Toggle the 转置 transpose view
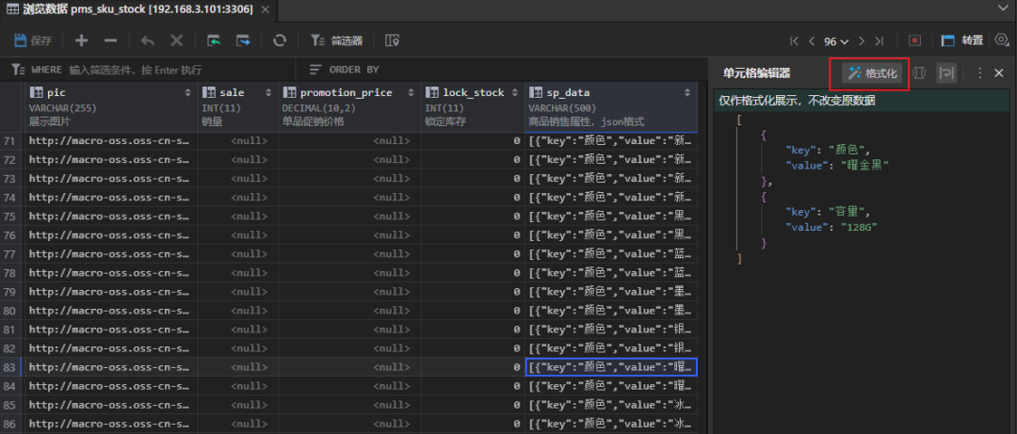Viewport: 1017px width, 434px height. [x=962, y=40]
